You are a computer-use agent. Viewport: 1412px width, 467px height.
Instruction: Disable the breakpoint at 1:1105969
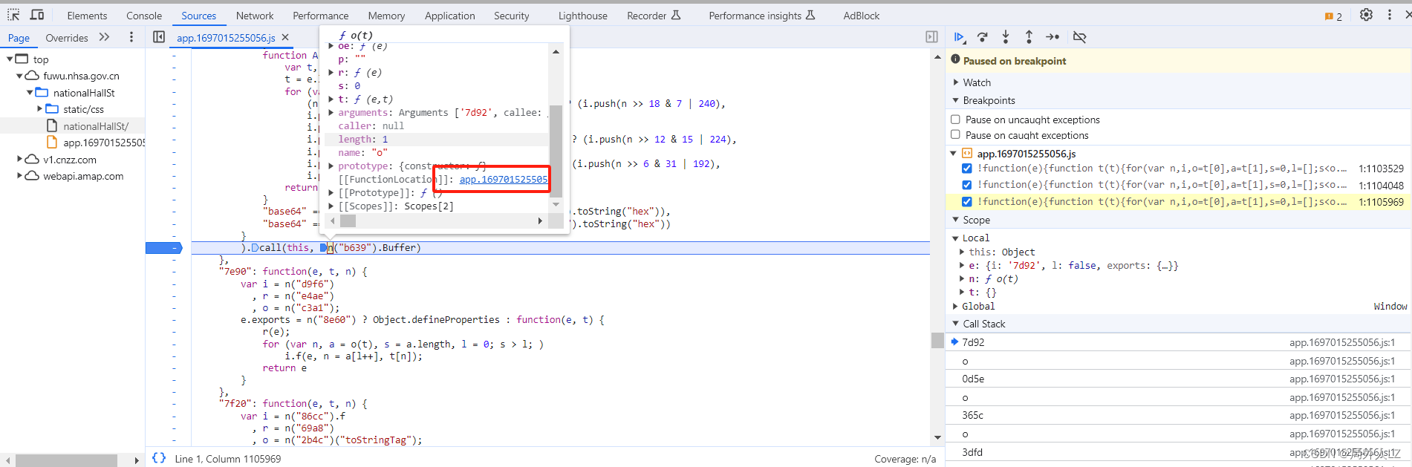tap(966, 202)
